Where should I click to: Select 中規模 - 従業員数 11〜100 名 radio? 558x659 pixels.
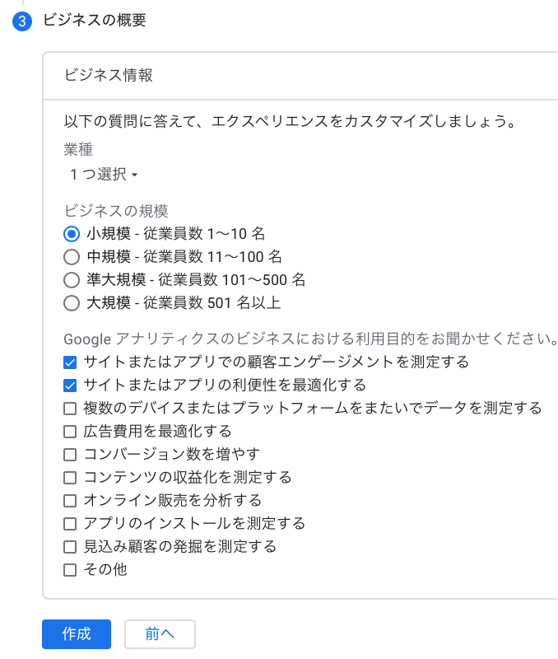(x=72, y=257)
